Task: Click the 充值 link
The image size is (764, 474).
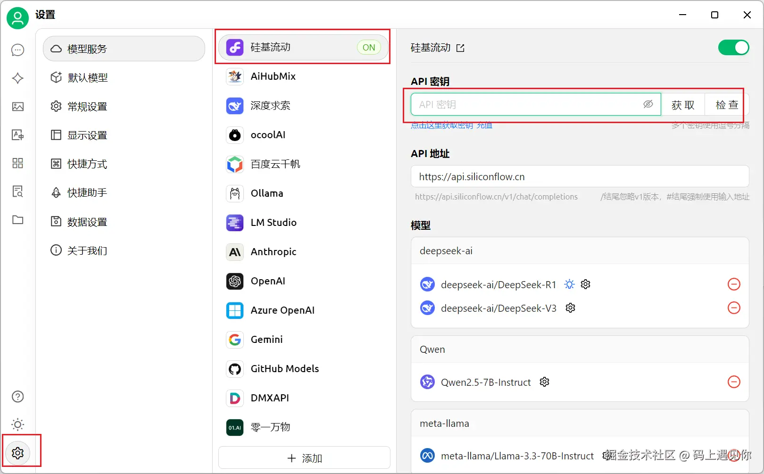Action: (484, 125)
